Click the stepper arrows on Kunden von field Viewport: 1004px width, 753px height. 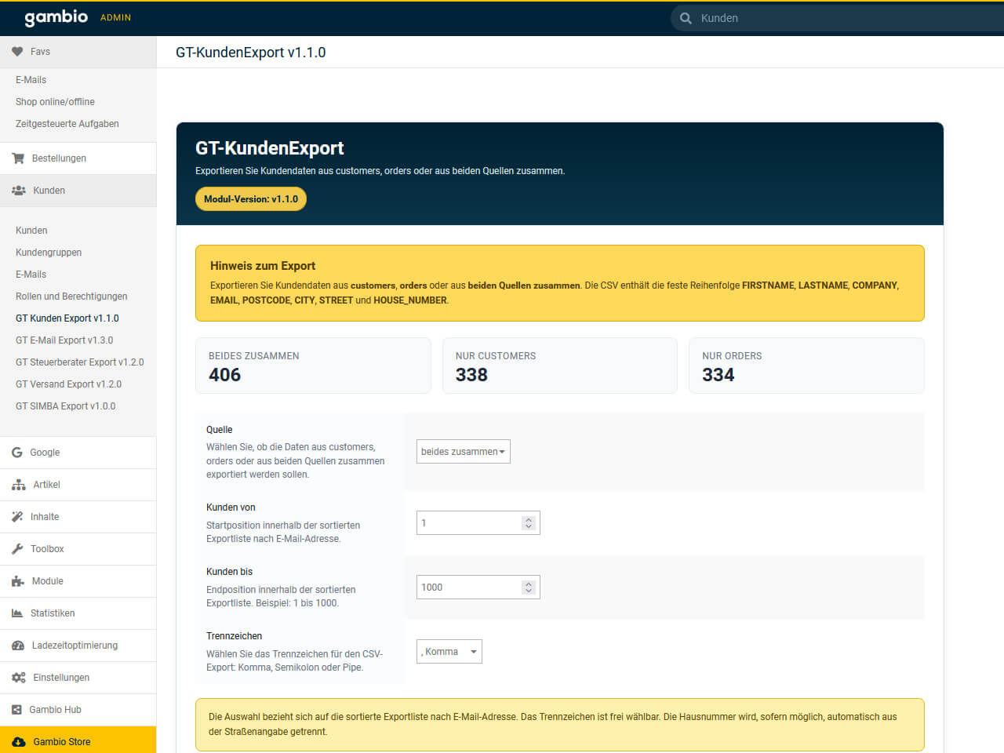coord(529,523)
